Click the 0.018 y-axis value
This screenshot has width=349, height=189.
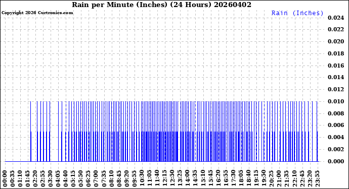(x=336, y=54)
